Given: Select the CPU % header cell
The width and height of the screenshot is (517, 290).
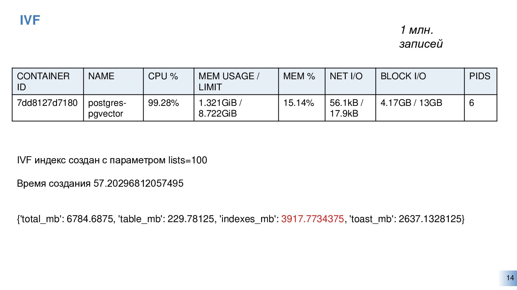Looking at the screenshot, I should pos(169,82).
